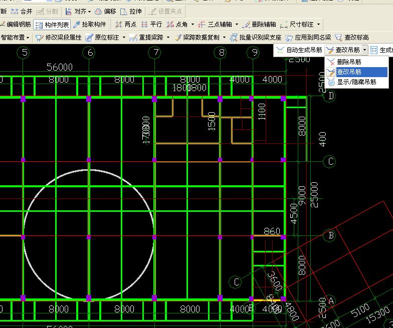Expand the 原位标注 dropdown arrow
393x328 pixels.
tap(124, 38)
